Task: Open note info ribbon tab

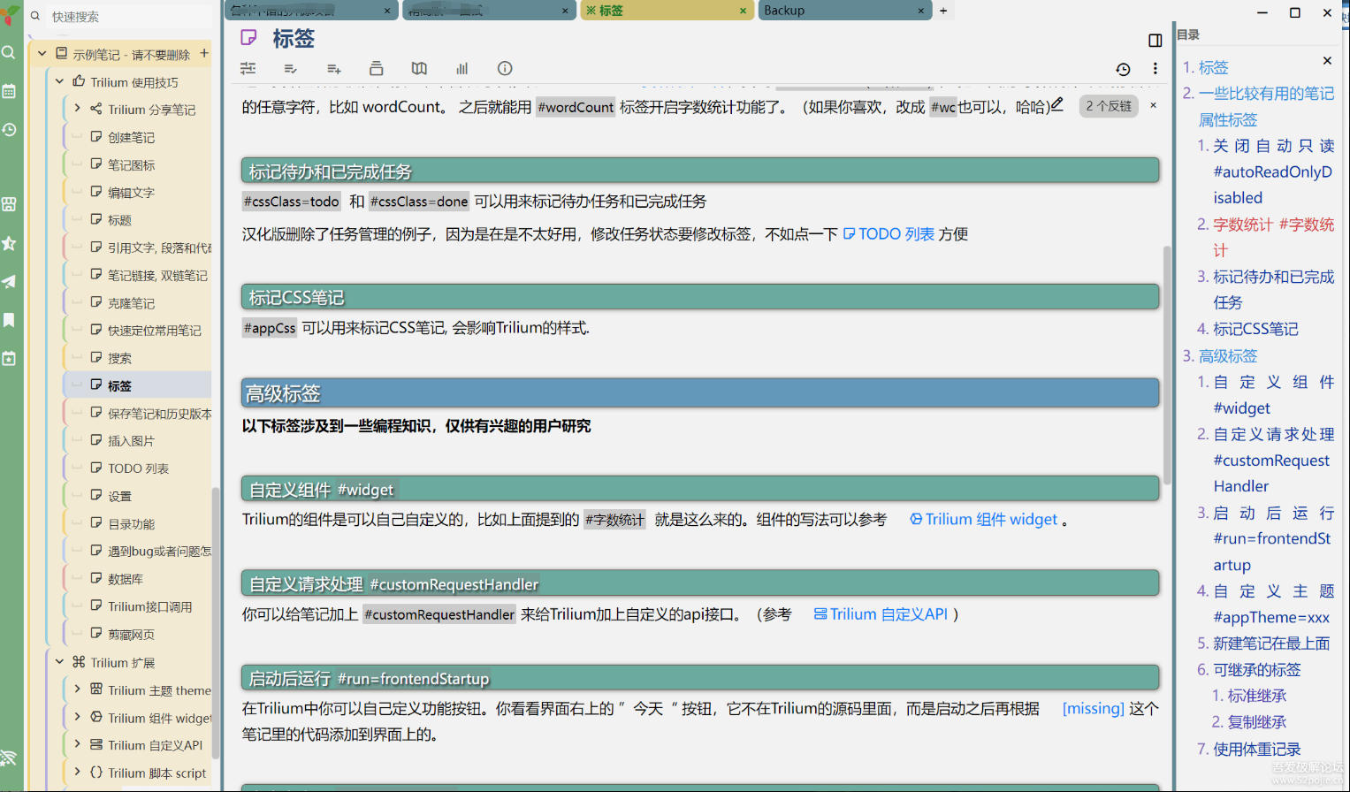Action: pos(505,68)
